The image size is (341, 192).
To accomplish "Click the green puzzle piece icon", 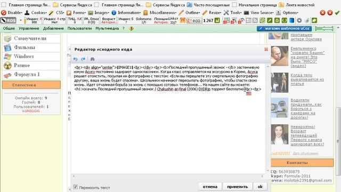I will [x=314, y=20].
